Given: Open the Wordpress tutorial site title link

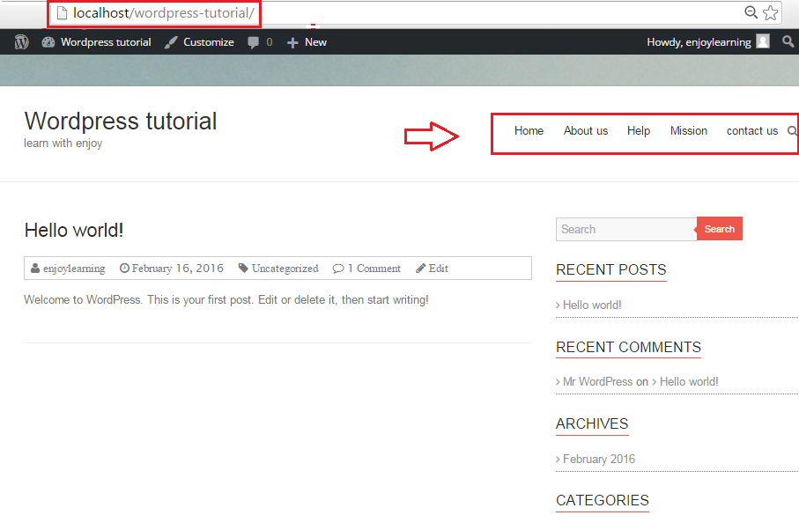Looking at the screenshot, I should (121, 121).
